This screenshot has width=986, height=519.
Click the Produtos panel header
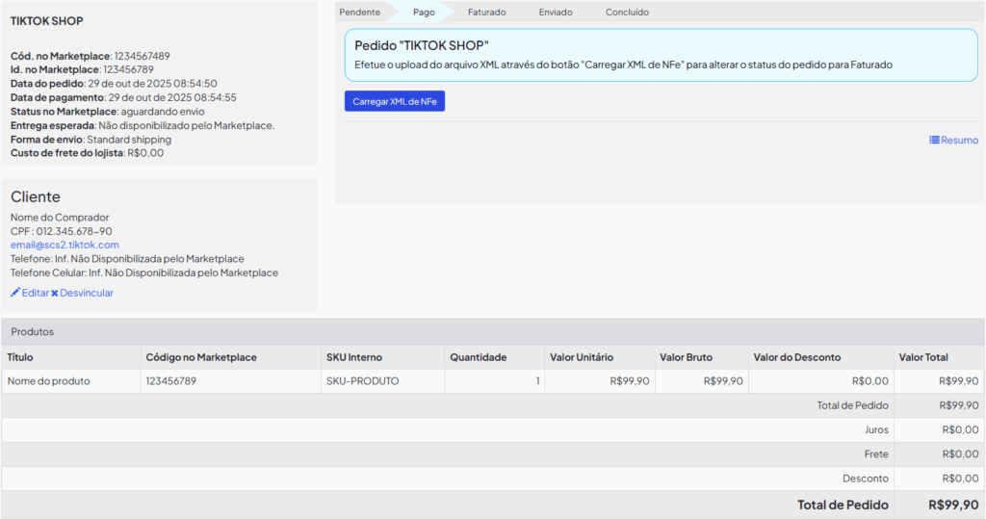[33, 331]
